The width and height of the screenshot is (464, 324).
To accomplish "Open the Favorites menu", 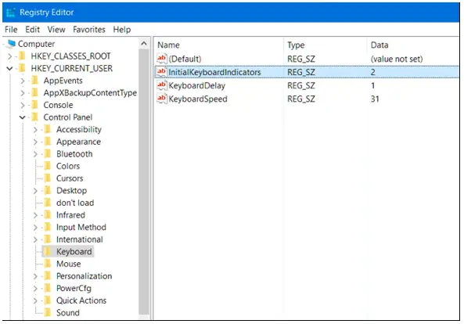I will pyautogui.click(x=89, y=30).
